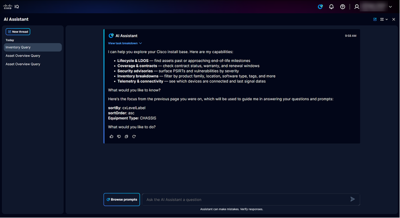
Task: Click the Security advisories bullet text
Action: [x=178, y=71]
